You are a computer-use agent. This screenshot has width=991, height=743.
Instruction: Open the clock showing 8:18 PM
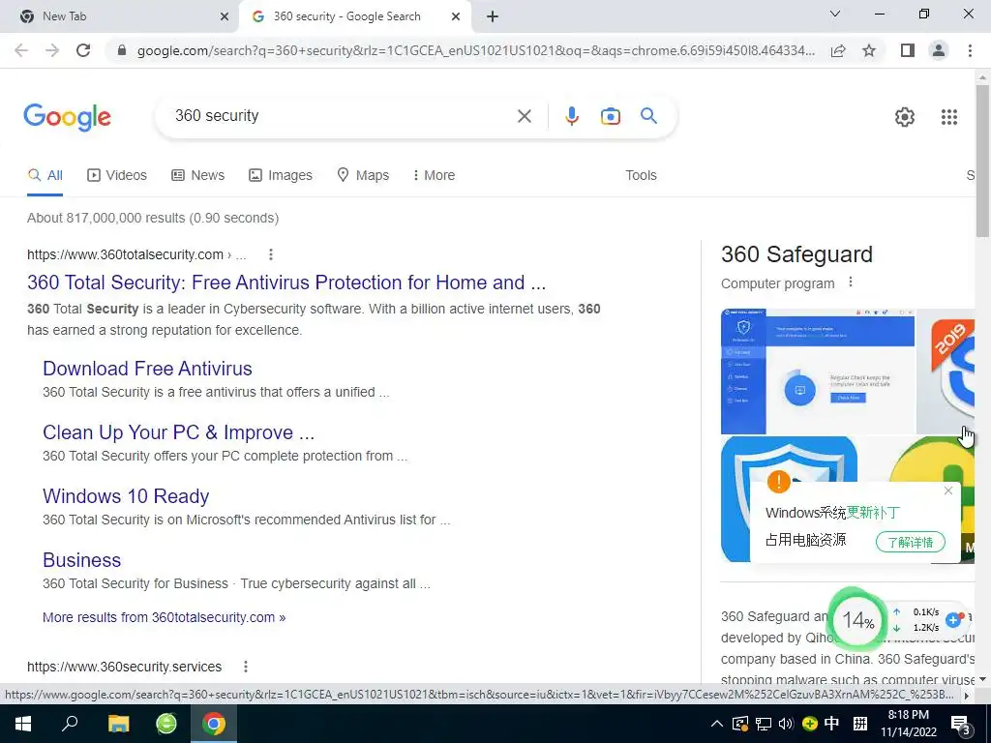tap(908, 724)
